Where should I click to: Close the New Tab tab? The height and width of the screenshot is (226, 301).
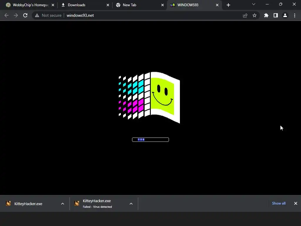tap(163, 5)
